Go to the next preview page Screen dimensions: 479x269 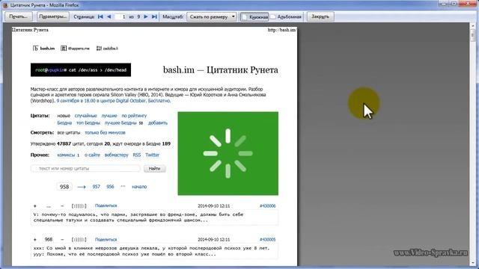(x=146, y=16)
